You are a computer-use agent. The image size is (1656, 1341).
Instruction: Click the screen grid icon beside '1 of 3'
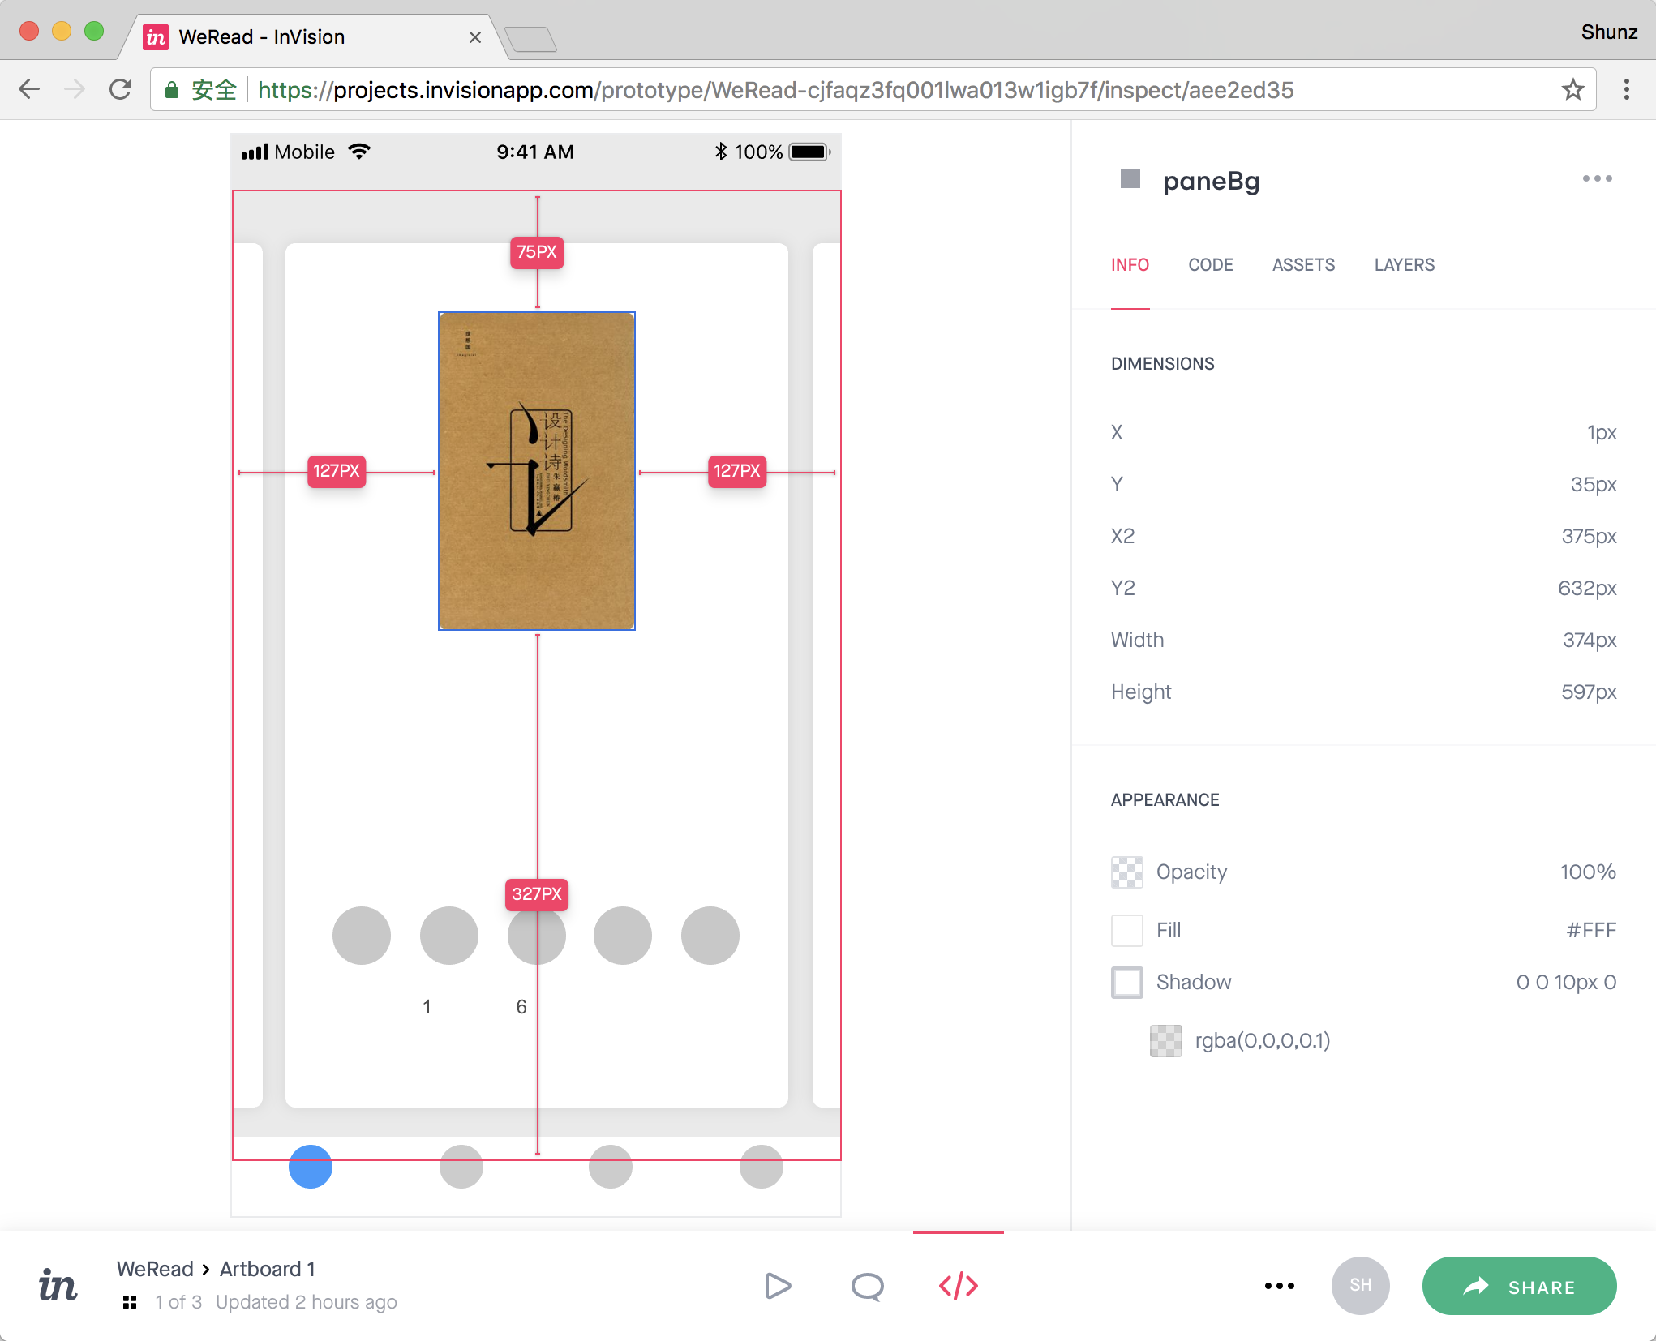click(x=129, y=1303)
